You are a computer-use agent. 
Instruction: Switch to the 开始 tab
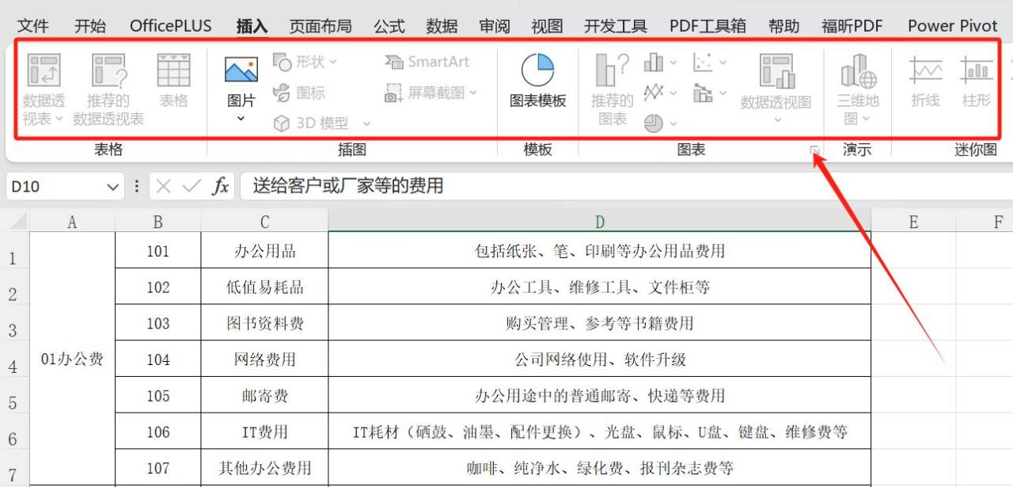(90, 25)
